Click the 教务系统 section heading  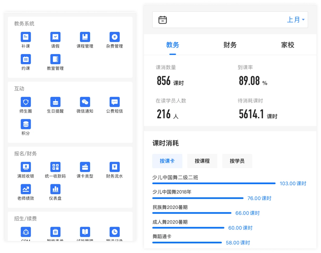coord(24,24)
